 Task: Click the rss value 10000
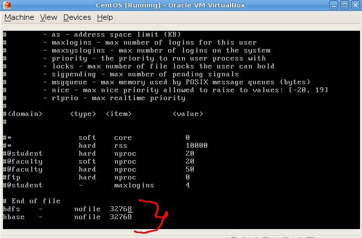tap(197, 145)
